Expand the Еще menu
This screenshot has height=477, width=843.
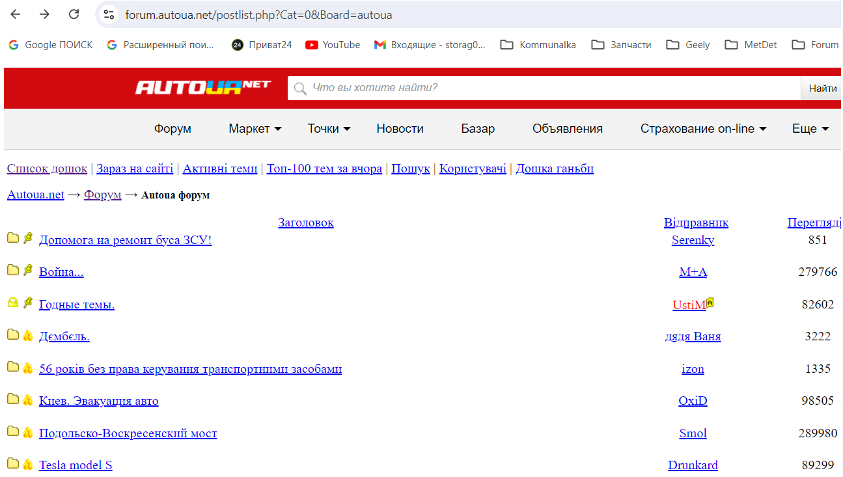810,129
